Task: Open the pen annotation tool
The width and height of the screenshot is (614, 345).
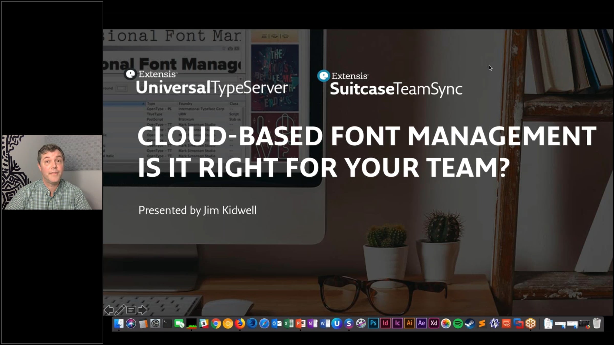Action: click(x=120, y=310)
